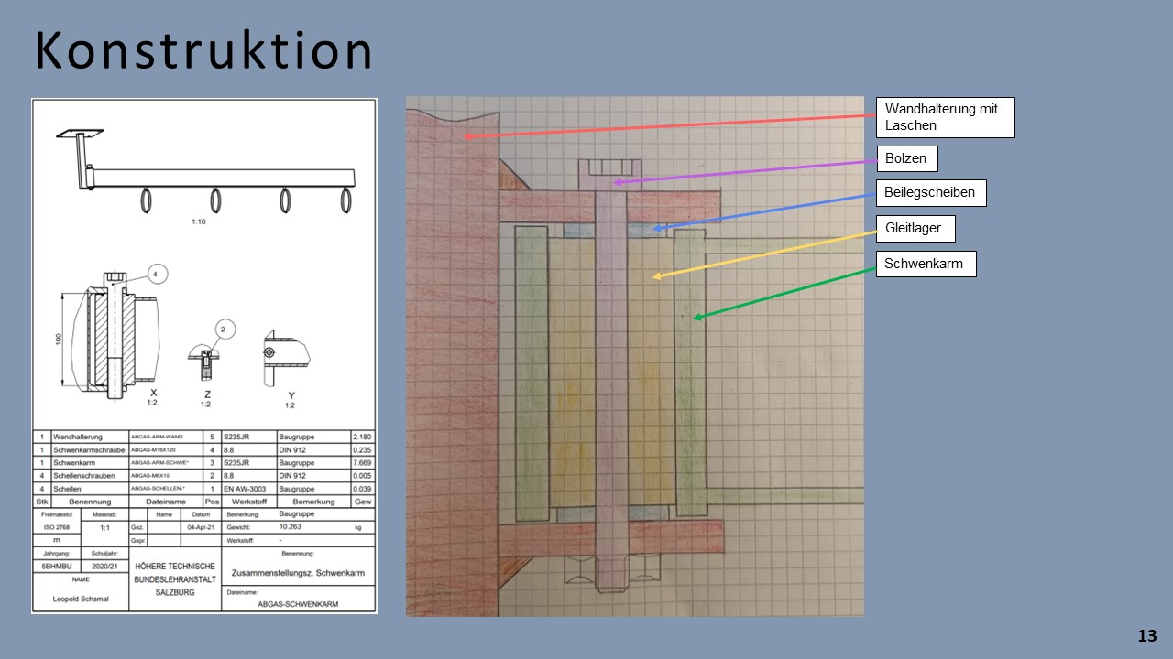Image resolution: width=1173 pixels, height=659 pixels.
Task: Click the ABGAS-SCHWENKARM file name field
Action: pyautogui.click(x=298, y=605)
